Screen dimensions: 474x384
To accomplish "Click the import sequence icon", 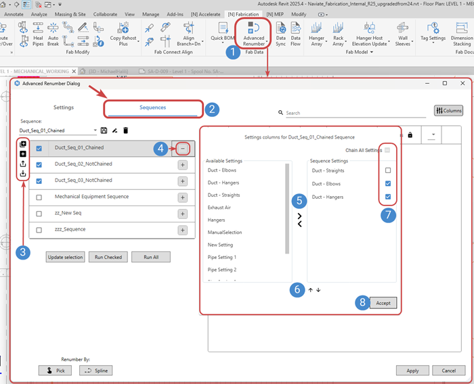I will (x=24, y=174).
